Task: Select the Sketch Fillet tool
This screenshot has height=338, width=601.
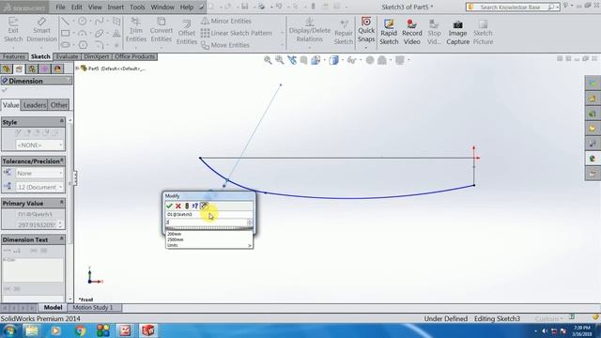Action: pyautogui.click(x=99, y=45)
